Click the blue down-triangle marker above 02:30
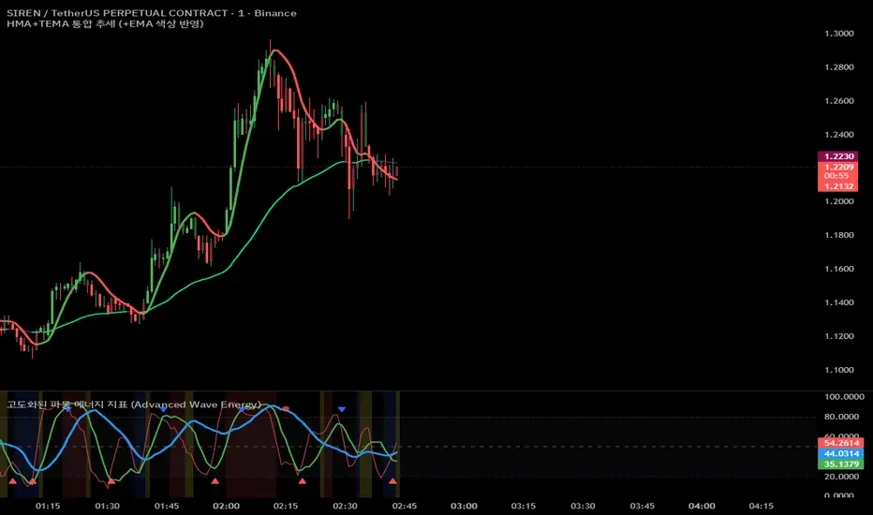The image size is (873, 515). [342, 409]
